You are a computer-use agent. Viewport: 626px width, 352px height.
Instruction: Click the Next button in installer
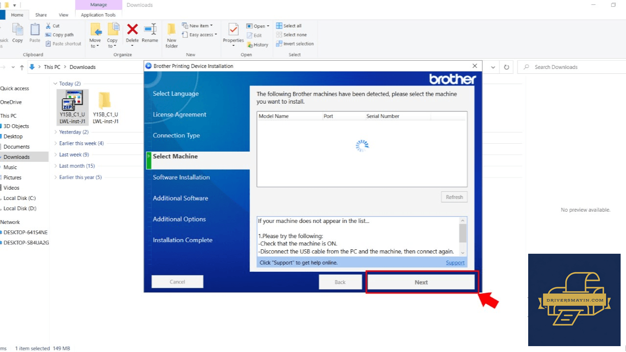tap(421, 282)
